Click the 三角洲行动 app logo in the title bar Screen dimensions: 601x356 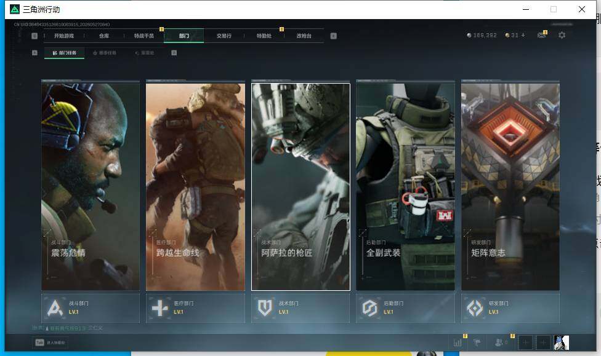(15, 9)
